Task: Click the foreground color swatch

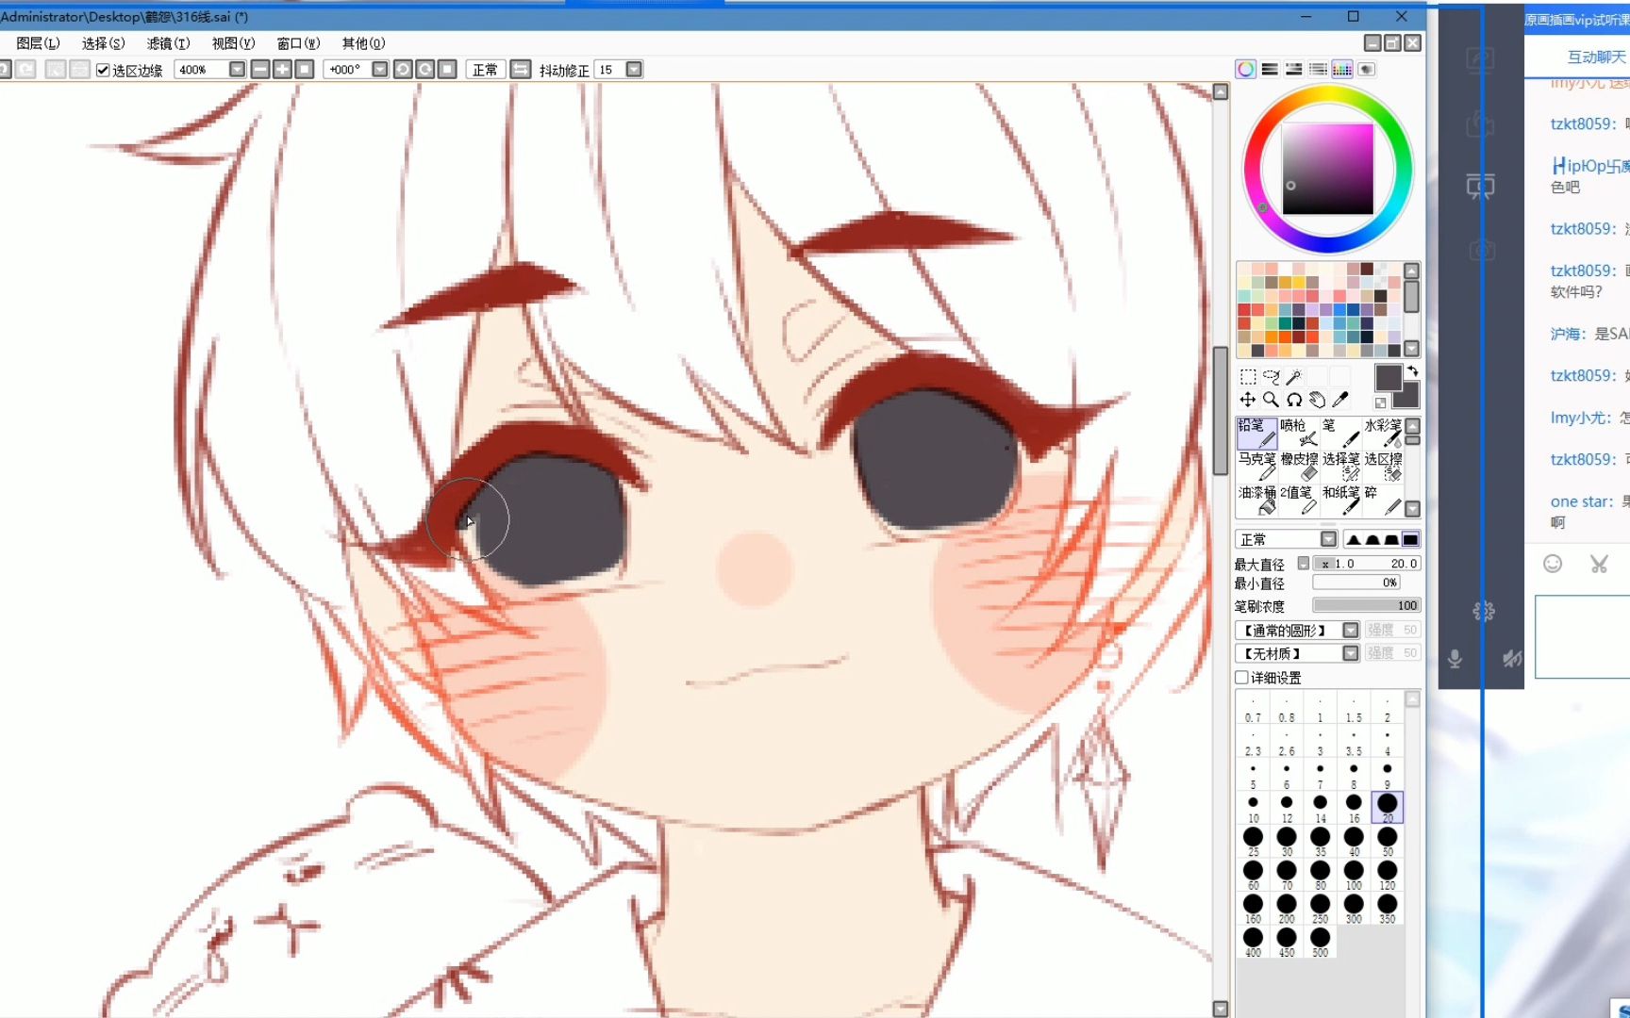Action: tap(1388, 378)
